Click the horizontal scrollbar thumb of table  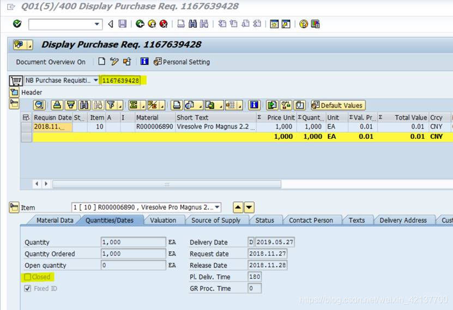[167, 184]
